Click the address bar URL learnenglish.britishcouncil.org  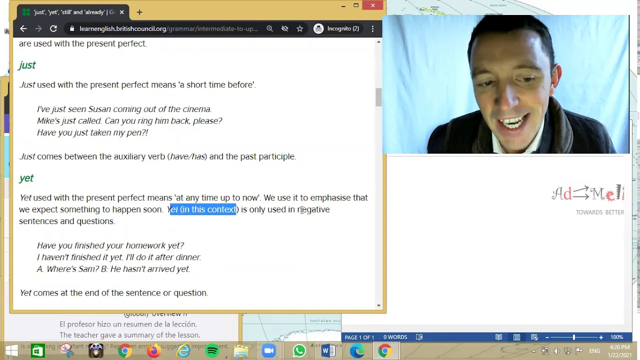[168, 28]
